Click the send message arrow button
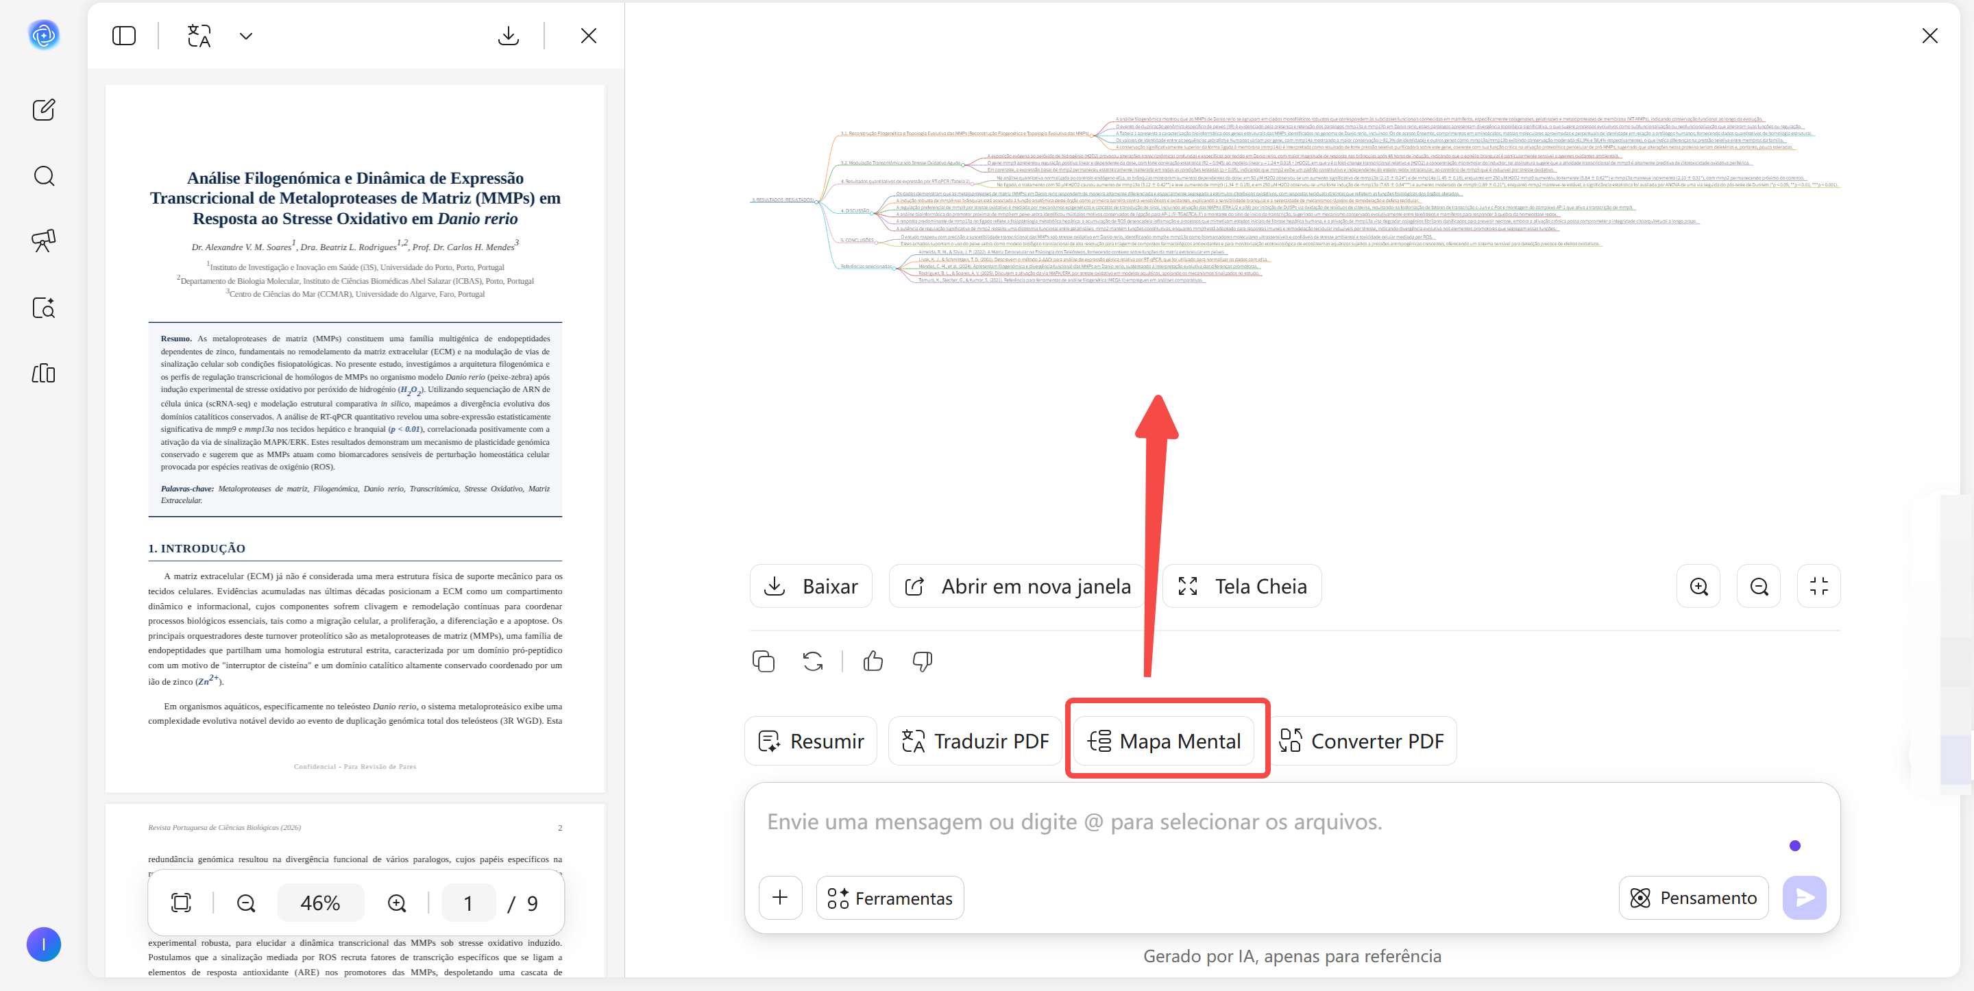 tap(1805, 898)
